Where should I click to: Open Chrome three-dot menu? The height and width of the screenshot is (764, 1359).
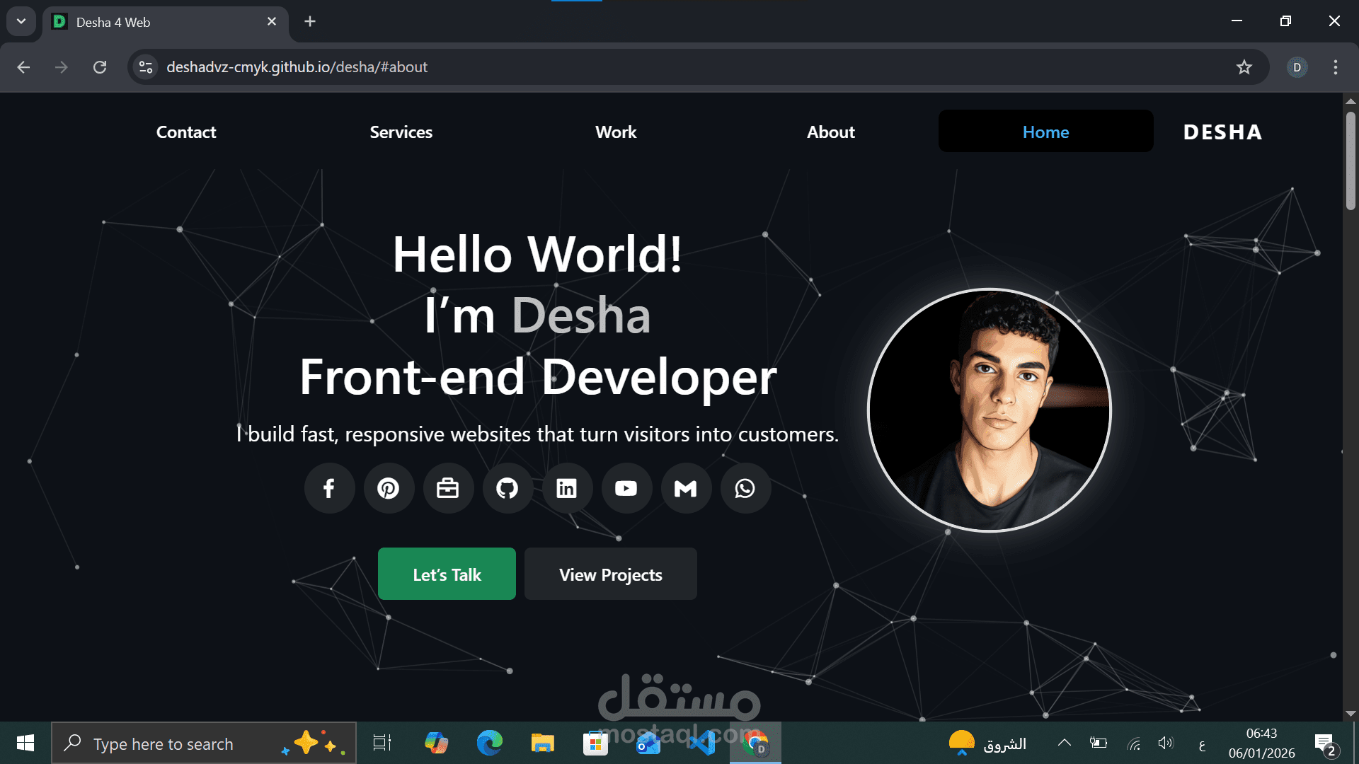pyautogui.click(x=1335, y=67)
